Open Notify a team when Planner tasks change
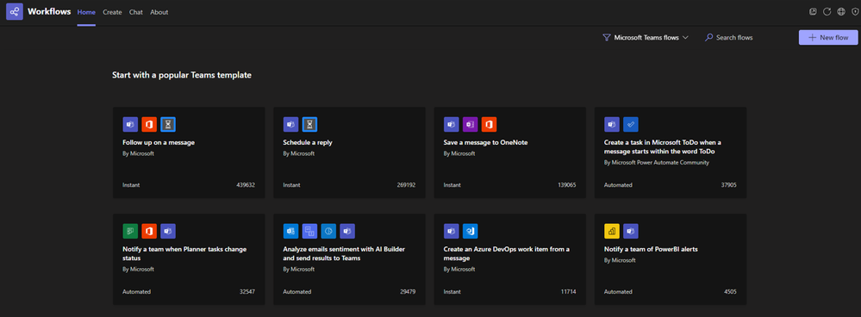 click(189, 259)
